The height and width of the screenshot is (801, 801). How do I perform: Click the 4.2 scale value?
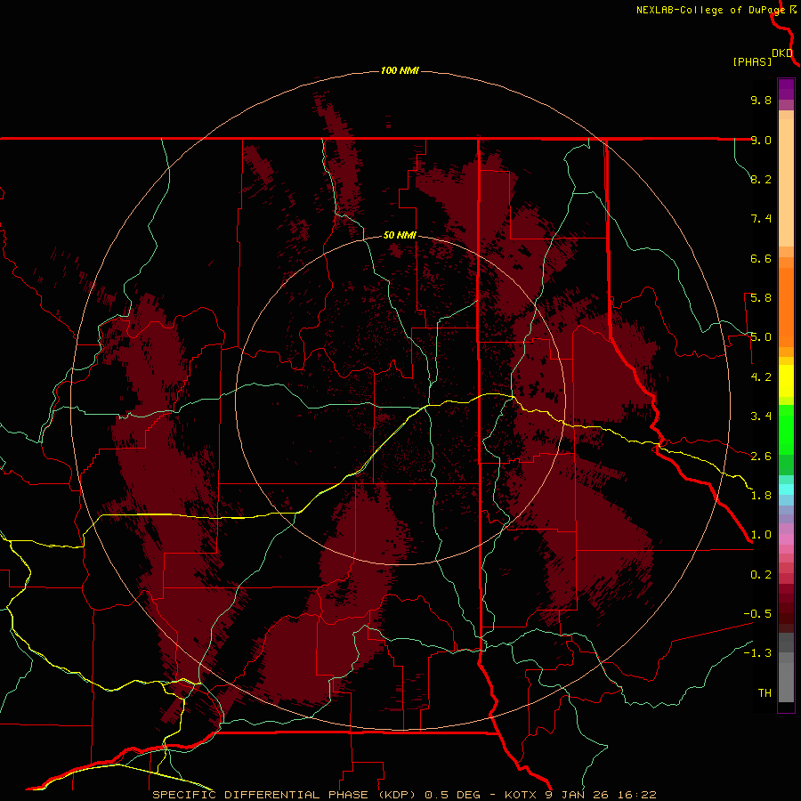click(x=761, y=377)
